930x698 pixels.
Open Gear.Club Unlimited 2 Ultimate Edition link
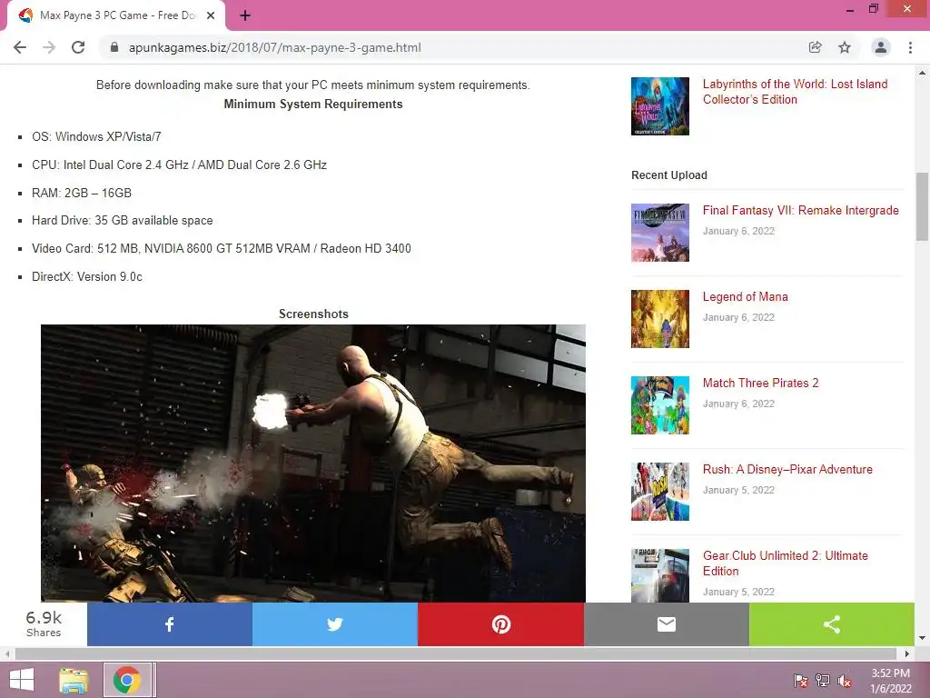(x=786, y=563)
